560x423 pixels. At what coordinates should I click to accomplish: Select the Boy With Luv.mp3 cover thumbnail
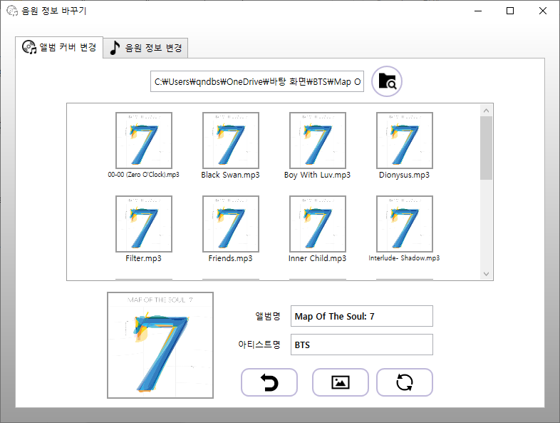pos(318,140)
